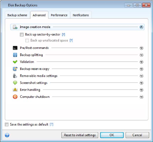
Task: Expand the Computer shutdown section arrow
Action: (x=141, y=97)
